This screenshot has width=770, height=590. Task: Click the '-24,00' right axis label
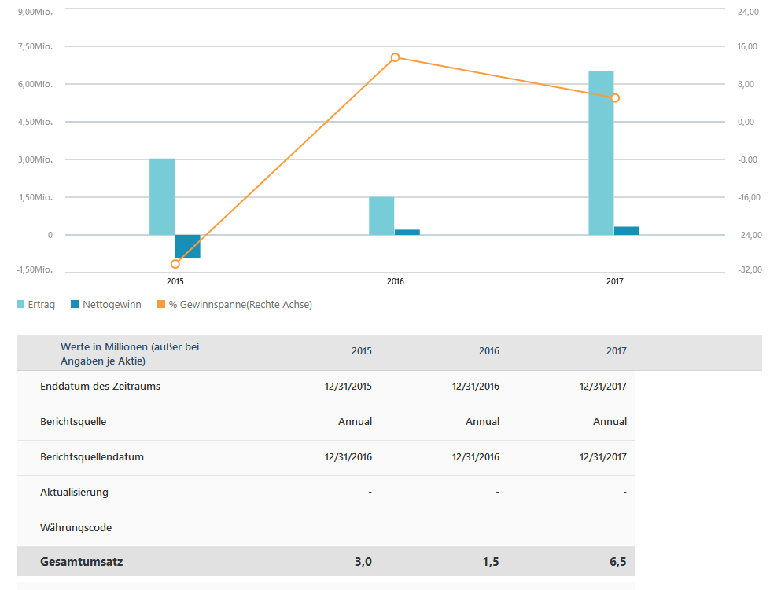(x=750, y=236)
